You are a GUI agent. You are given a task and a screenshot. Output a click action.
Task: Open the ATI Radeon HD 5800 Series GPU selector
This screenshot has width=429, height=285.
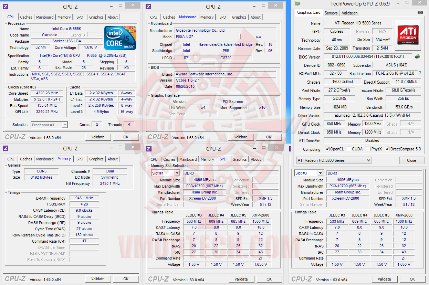(334, 160)
